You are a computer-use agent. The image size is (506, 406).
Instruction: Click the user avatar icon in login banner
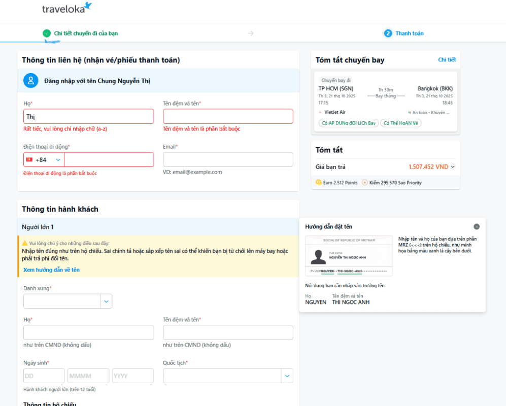tap(30, 81)
